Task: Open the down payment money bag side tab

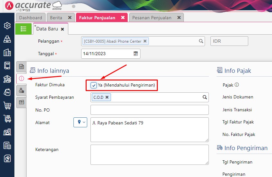Action: click(x=21, y=90)
